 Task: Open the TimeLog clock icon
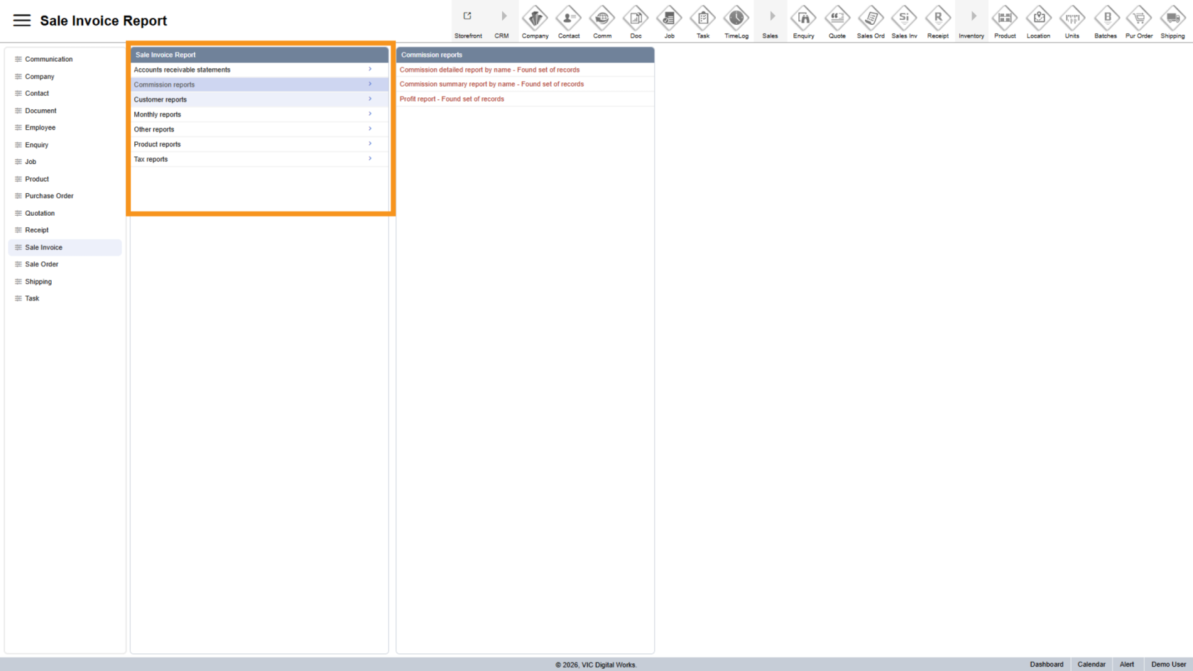[736, 18]
